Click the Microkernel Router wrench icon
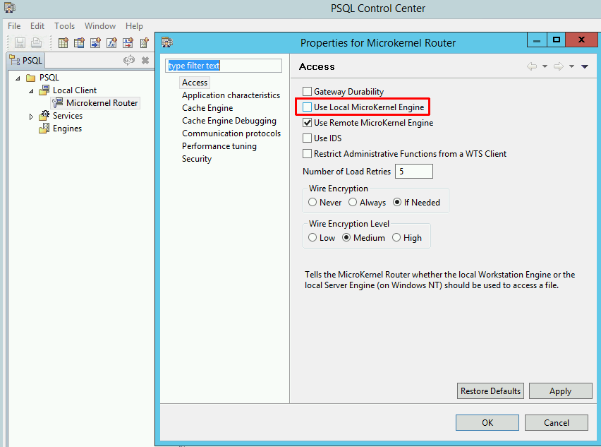Screen dimensions: 601x447 coord(58,103)
